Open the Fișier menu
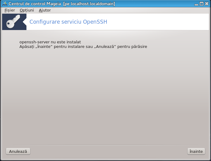 pyautogui.click(x=10, y=10)
